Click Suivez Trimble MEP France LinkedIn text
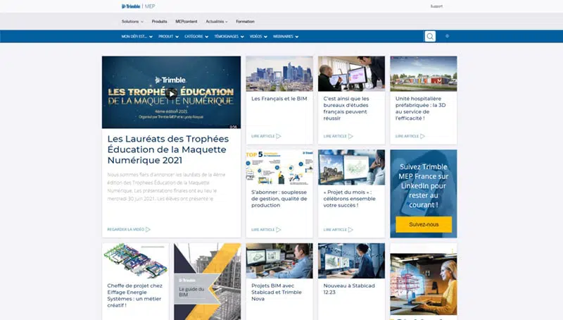This screenshot has height=320, width=563. point(424,186)
